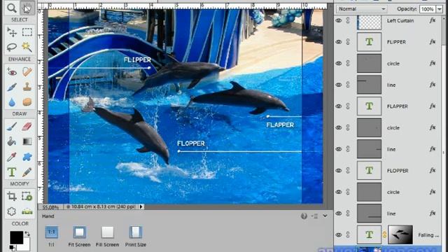Open the tool options panel menu icon

pyautogui.click(x=314, y=216)
